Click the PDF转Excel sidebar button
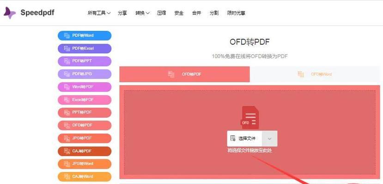Viewport: 383px width, 184px height. [x=85, y=48]
